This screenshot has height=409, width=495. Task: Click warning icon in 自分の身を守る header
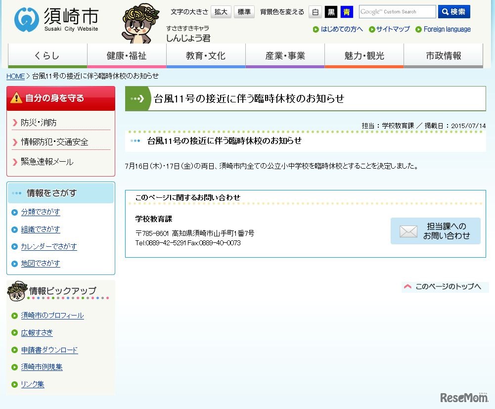click(16, 98)
